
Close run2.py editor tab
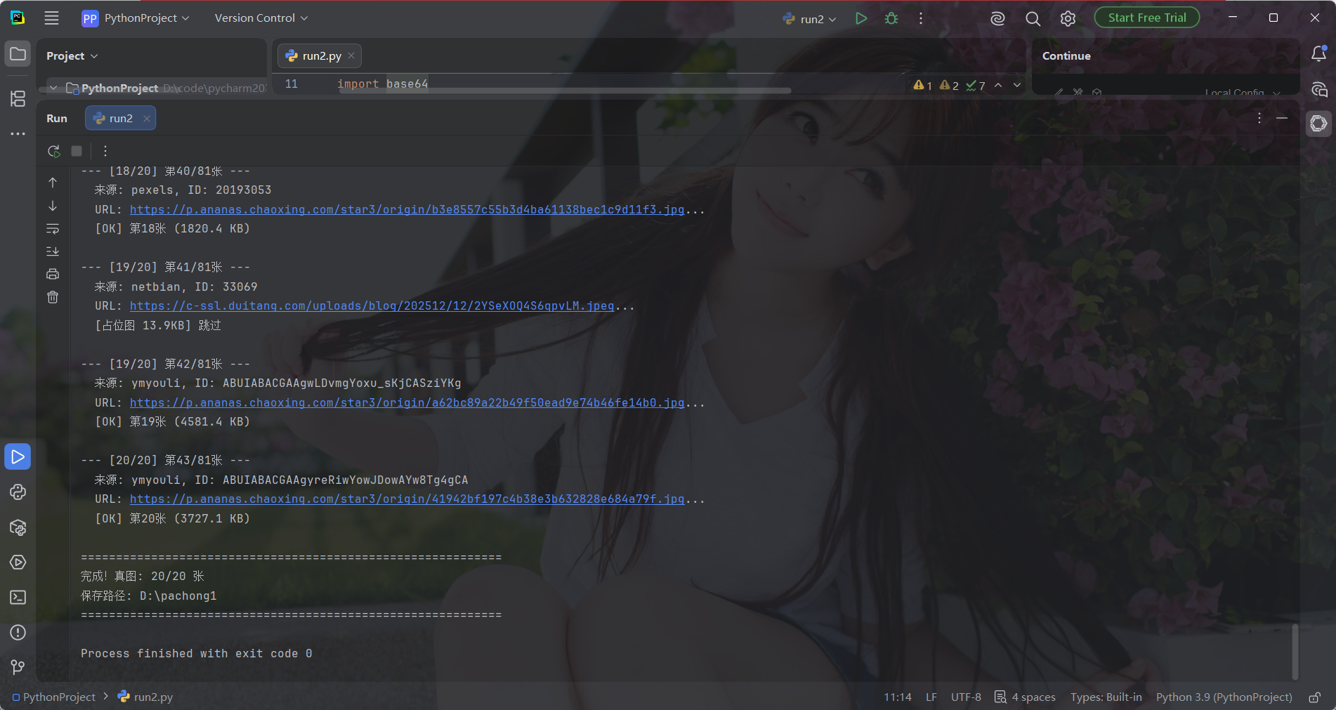pyautogui.click(x=351, y=55)
